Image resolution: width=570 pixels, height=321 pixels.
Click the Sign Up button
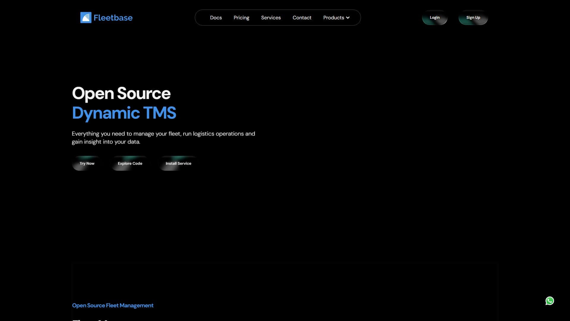(473, 18)
